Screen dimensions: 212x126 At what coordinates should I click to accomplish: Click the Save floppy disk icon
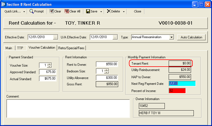tap(88, 11)
